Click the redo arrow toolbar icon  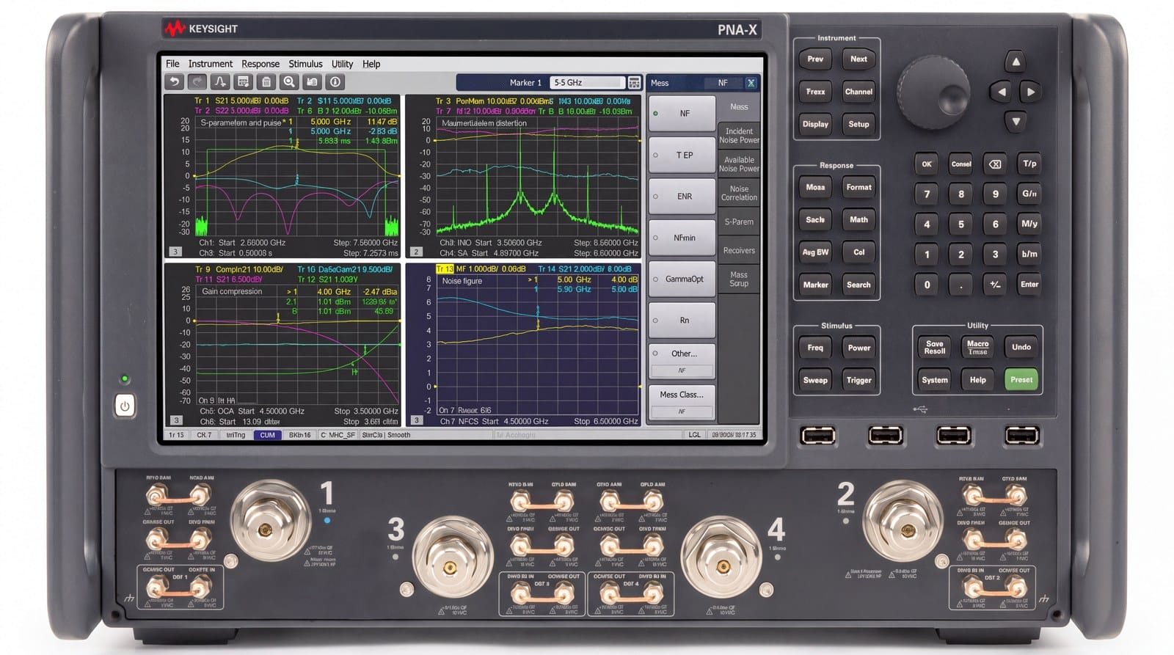(197, 82)
